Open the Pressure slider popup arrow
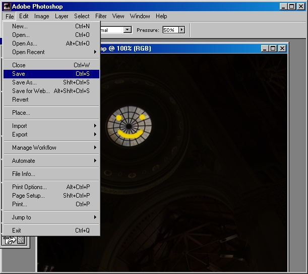The width and height of the screenshot is (308, 274). [x=181, y=30]
